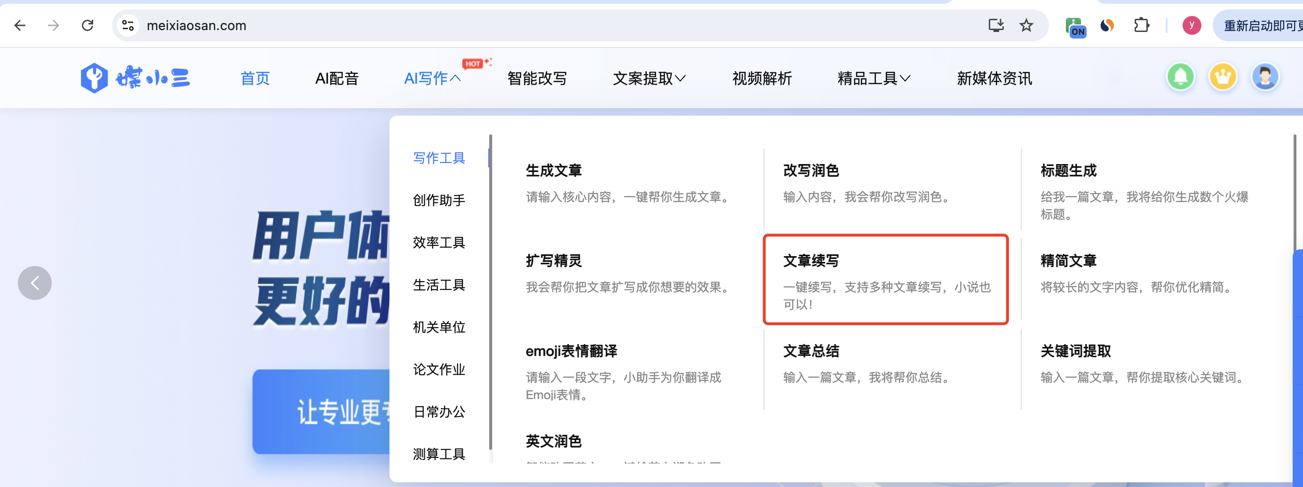Select the 日常办公 category tab
This screenshot has width=1303, height=487.
pos(438,412)
